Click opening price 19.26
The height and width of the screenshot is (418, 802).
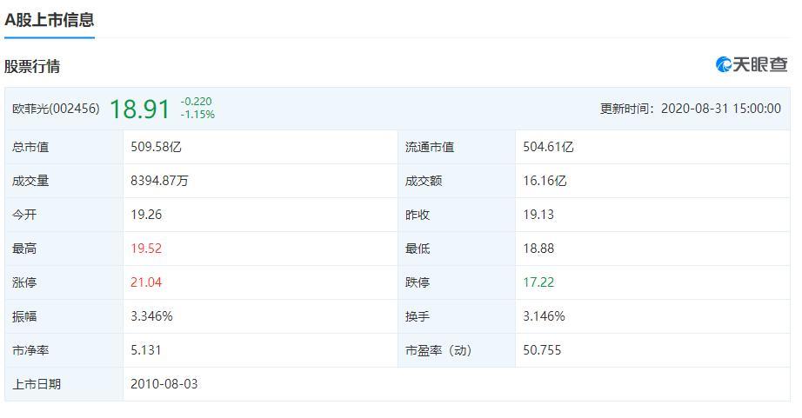[146, 214]
